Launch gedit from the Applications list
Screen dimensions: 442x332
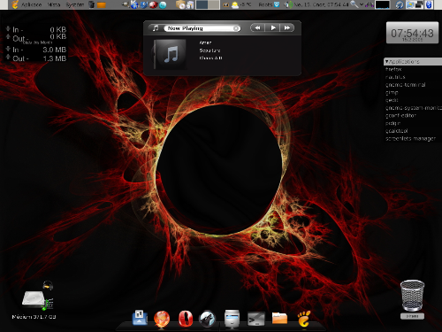[x=392, y=100]
